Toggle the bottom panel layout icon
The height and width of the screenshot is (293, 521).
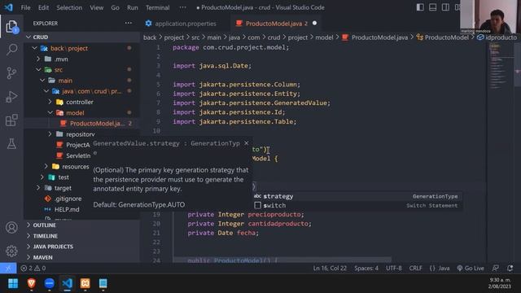coord(432,7)
